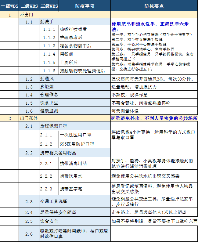Click the 信息登记或填写资料 cell
Screen dimensions: 198x242
click(x=154, y=189)
